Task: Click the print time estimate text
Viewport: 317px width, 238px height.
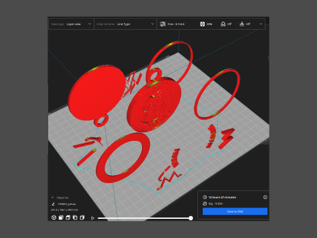Action: (x=223, y=197)
